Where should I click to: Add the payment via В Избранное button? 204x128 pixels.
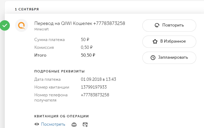pos(169,42)
